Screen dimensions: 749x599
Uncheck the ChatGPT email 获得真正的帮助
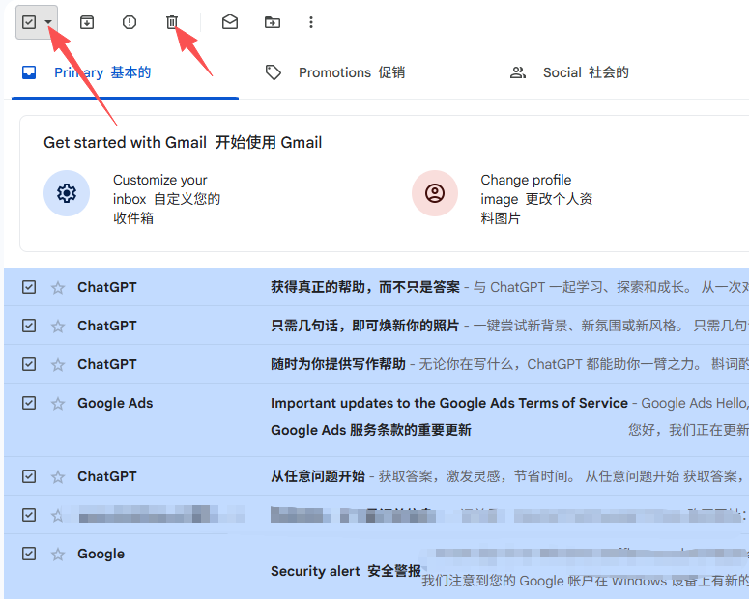29,287
